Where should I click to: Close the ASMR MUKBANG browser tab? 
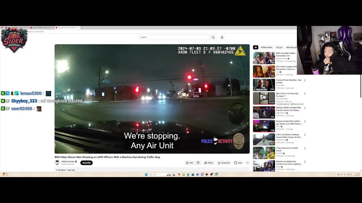pos(53,28)
